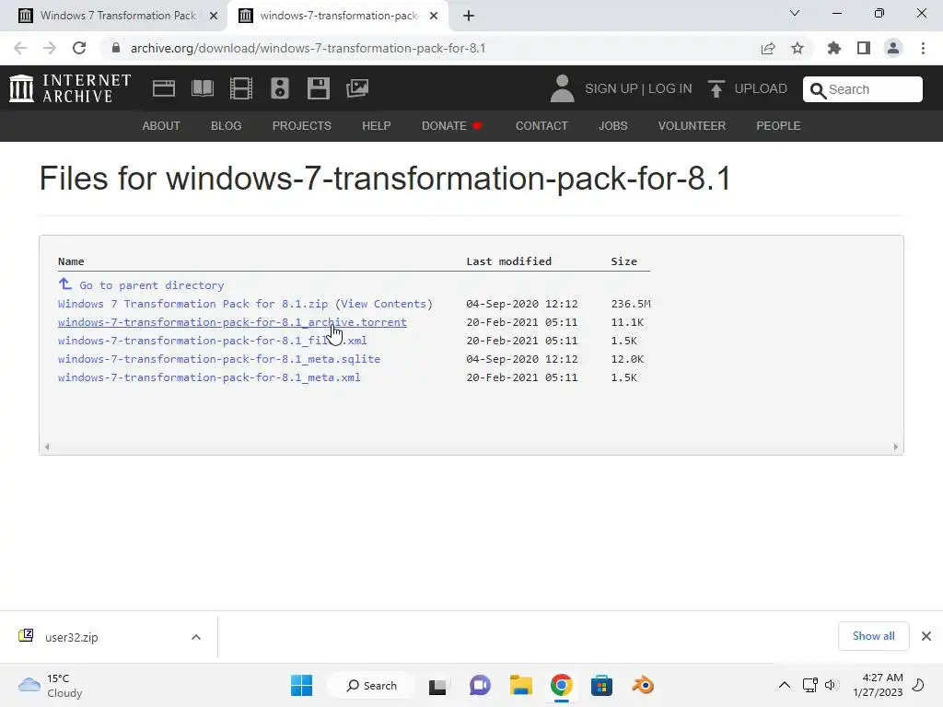Click the magnifier icon in the Archive search box
This screenshot has width=943, height=707.
point(818,90)
